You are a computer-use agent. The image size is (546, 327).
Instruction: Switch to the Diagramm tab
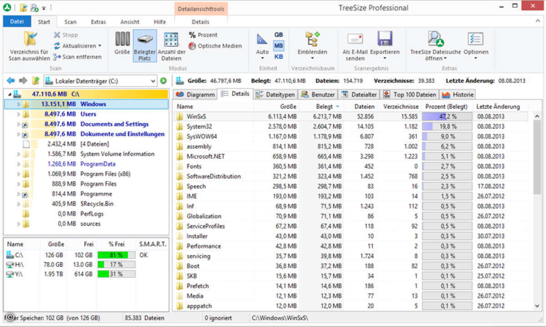(x=195, y=94)
